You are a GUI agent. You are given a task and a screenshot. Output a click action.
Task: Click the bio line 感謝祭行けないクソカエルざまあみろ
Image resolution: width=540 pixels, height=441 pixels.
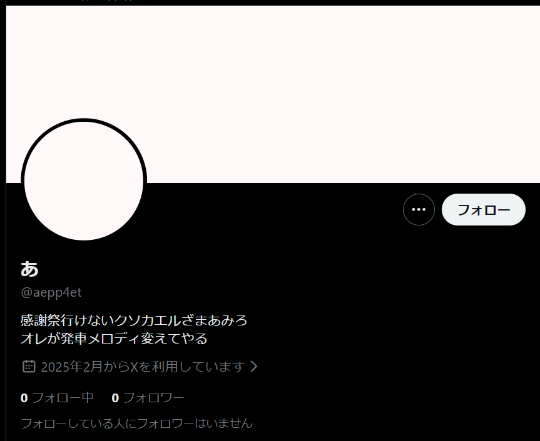click(x=134, y=320)
